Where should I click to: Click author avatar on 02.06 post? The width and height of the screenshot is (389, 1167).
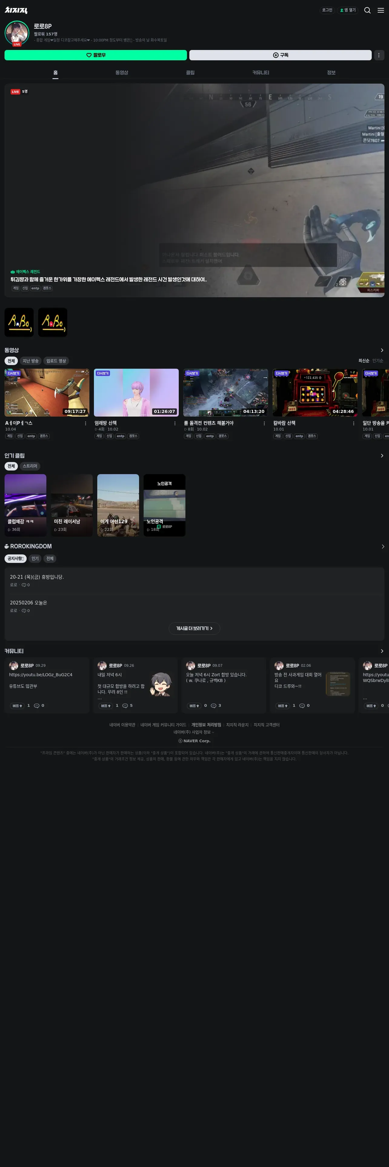coord(279,666)
